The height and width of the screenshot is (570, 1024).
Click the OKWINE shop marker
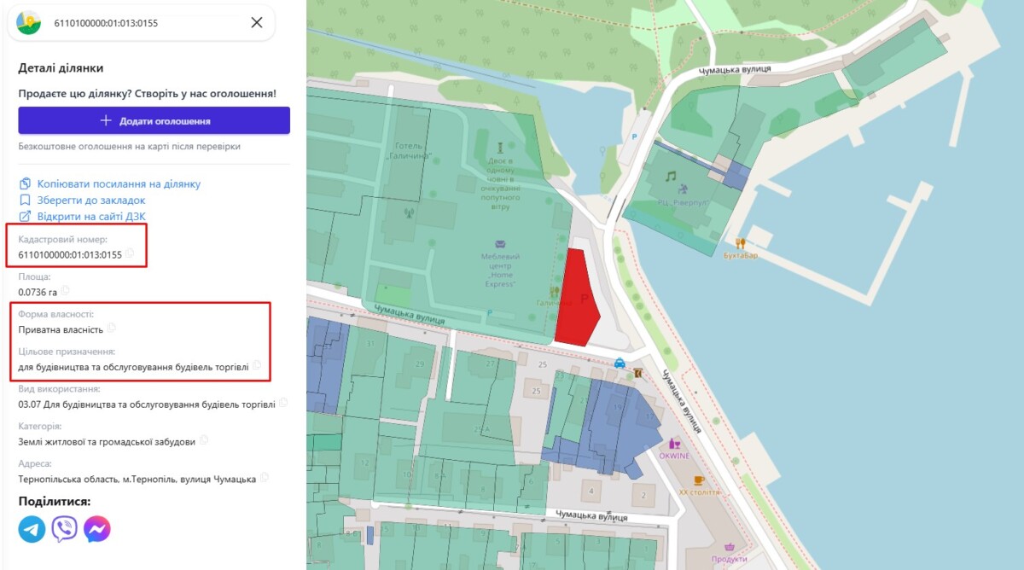click(x=675, y=444)
